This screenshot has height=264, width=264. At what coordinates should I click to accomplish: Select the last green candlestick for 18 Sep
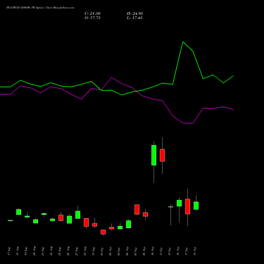(x=196, y=205)
